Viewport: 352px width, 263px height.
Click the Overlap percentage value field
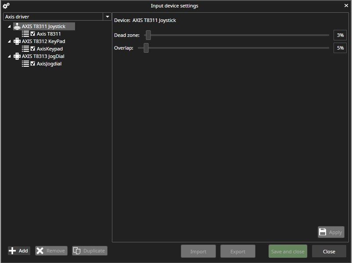pyautogui.click(x=340, y=48)
